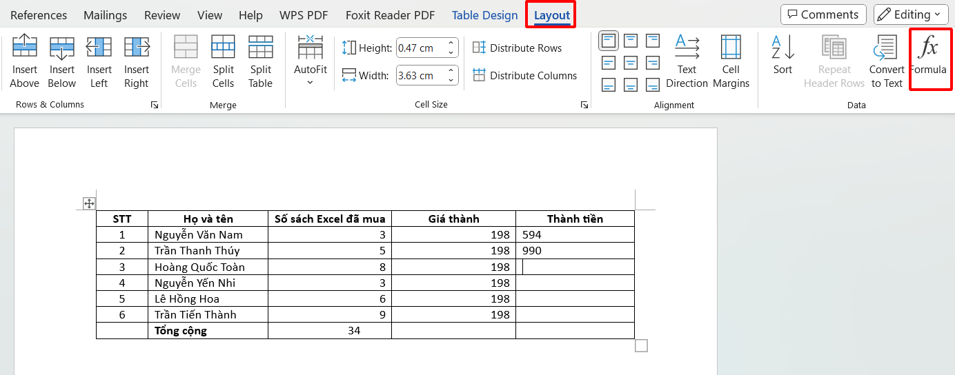This screenshot has height=375, width=955.
Task: Click cell 'Nguyễn Văn Nam'
Action: pyautogui.click(x=208, y=235)
